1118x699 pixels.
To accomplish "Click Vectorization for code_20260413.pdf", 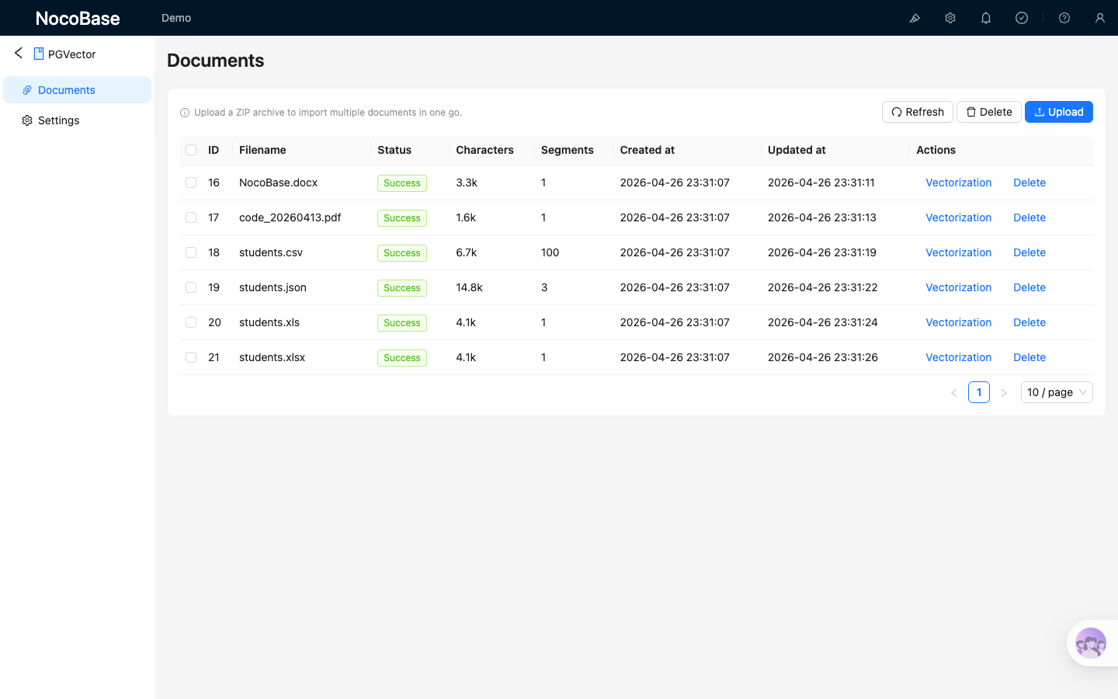I will (958, 217).
